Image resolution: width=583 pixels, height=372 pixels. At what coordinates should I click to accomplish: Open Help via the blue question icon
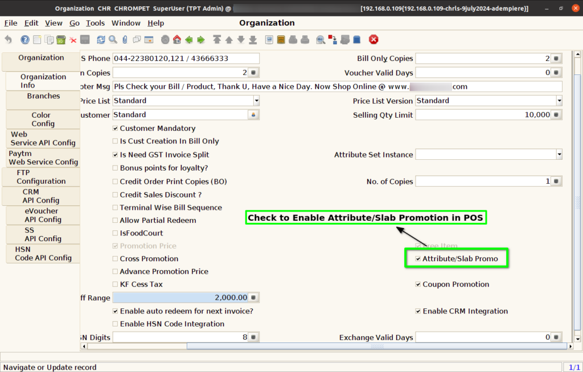[25, 39]
